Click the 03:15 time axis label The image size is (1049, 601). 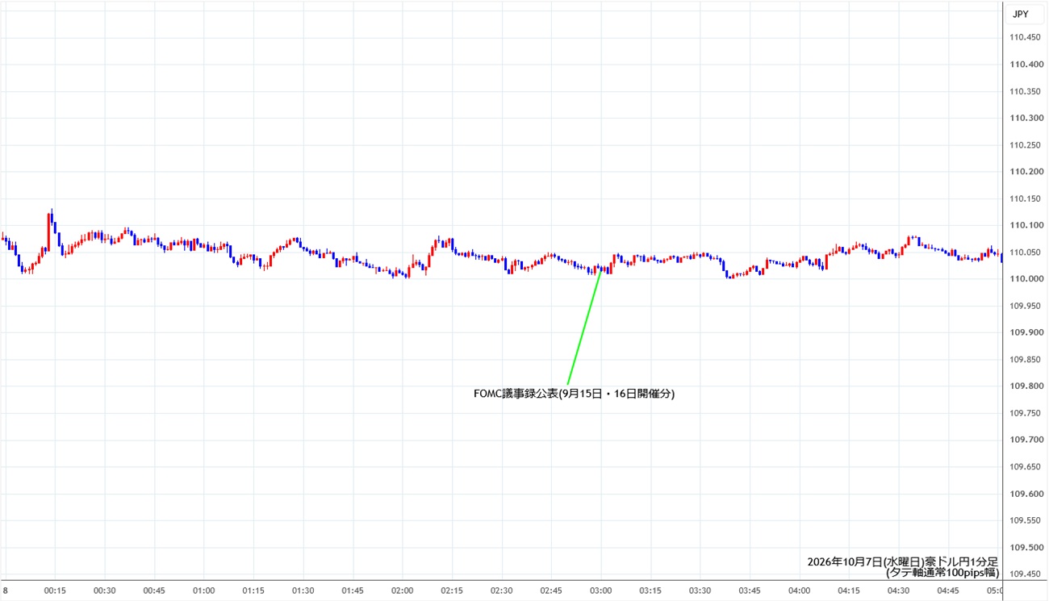[x=650, y=591]
